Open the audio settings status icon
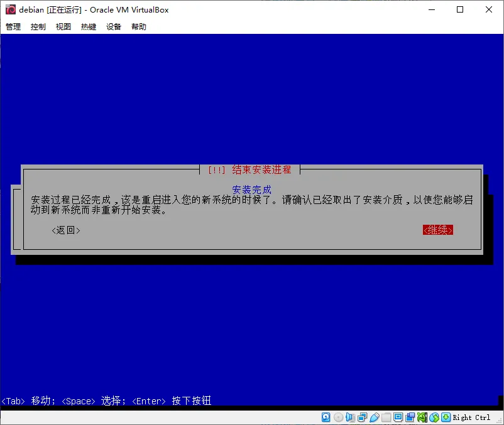This screenshot has width=504, height=425. (351, 417)
